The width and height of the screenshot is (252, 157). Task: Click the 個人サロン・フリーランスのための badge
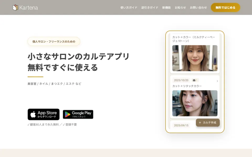(x=54, y=42)
